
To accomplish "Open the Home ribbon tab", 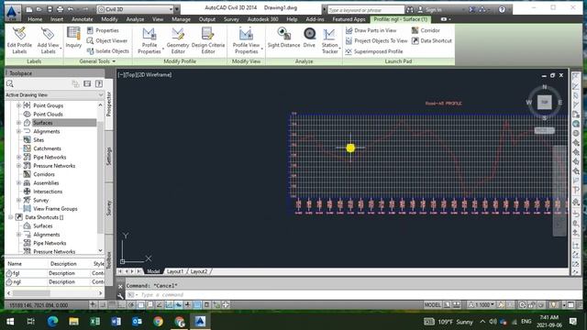I will click(35, 19).
